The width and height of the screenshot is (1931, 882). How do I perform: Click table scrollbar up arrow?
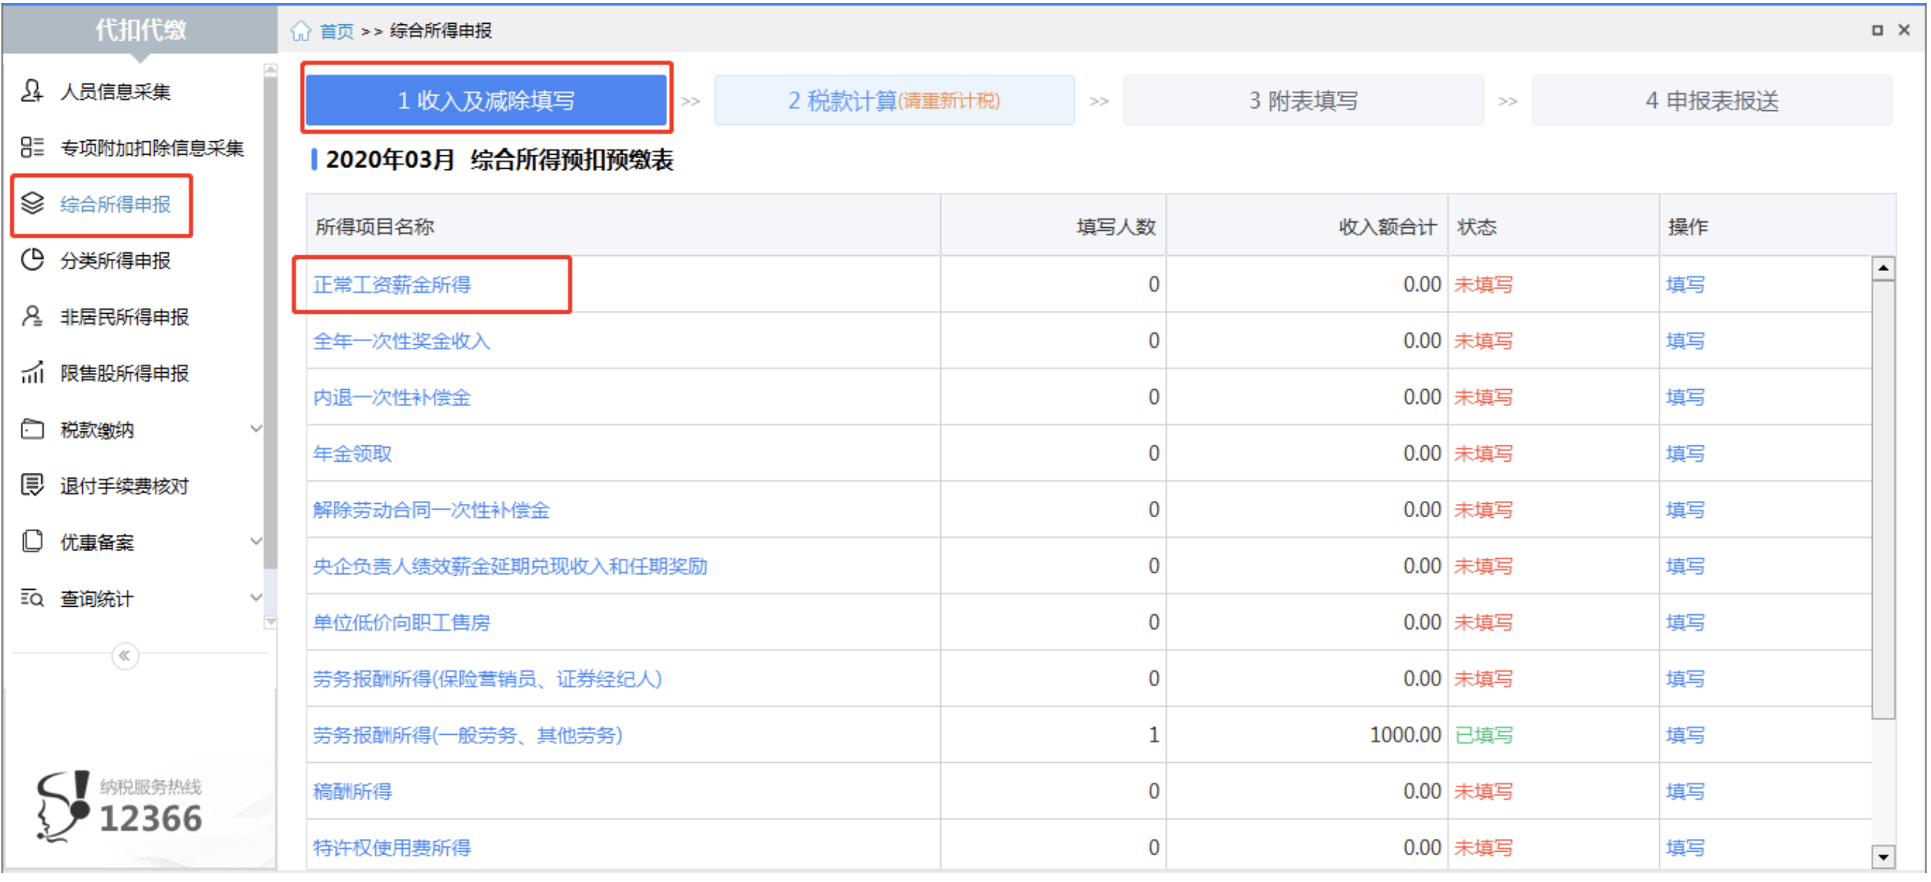(x=1883, y=269)
